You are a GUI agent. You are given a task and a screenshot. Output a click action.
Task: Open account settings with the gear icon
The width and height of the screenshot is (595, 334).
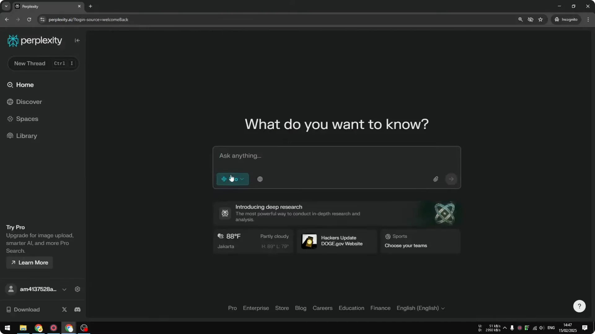77,289
